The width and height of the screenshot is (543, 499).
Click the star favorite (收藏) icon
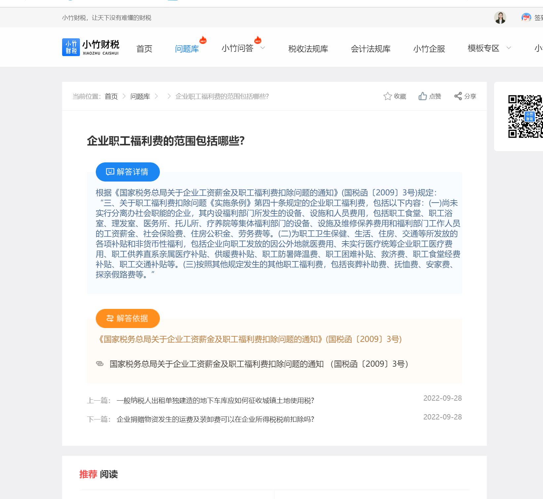click(x=387, y=96)
